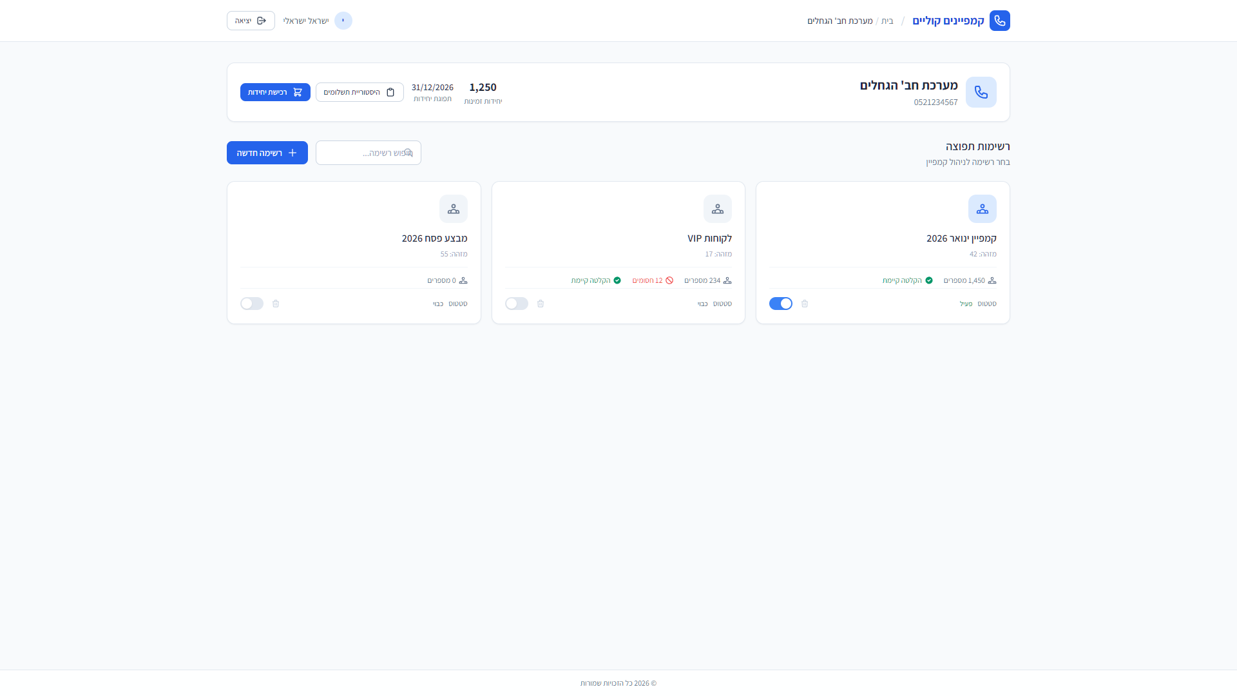The height and width of the screenshot is (696, 1237).
Task: Enable the מבצע פסח 2026 status toggle
Action: coord(252,304)
